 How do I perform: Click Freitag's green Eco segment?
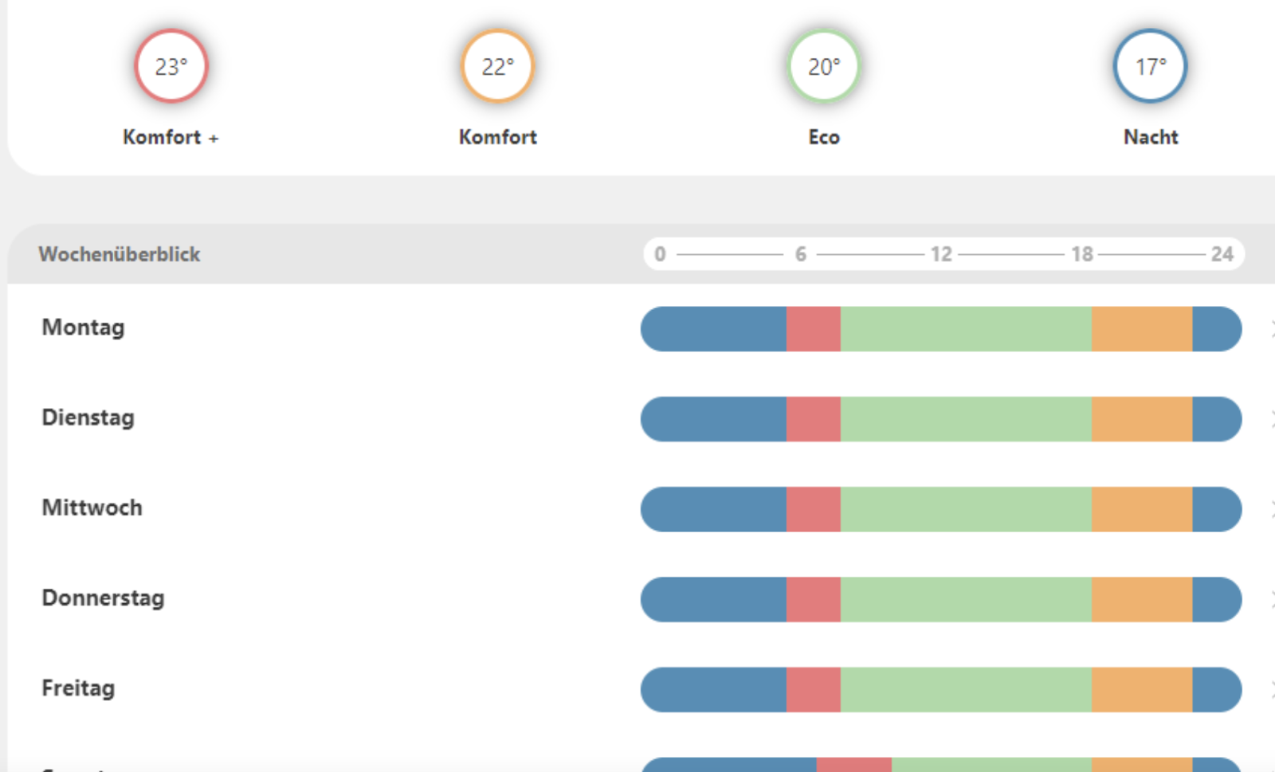(x=966, y=689)
